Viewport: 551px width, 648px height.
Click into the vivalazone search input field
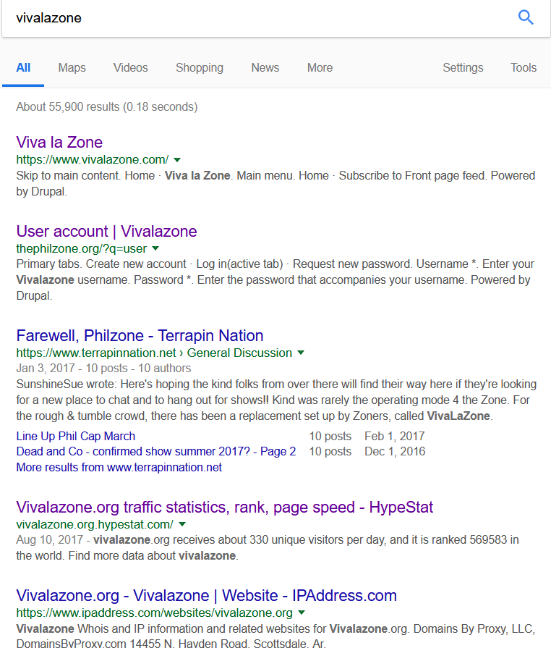tap(256, 18)
